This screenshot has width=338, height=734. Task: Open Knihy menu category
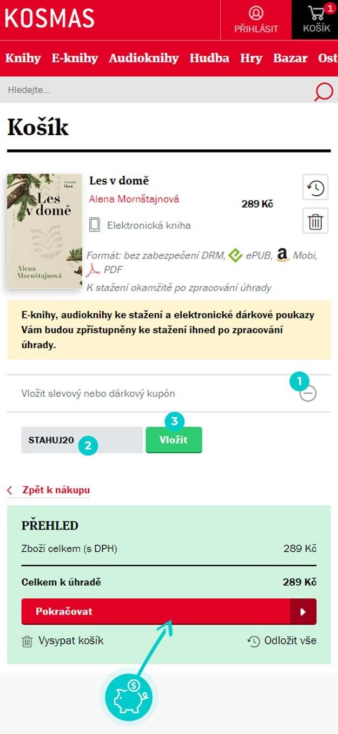(23, 58)
